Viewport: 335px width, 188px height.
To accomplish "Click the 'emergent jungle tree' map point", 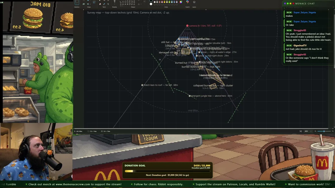I will tap(190, 96).
